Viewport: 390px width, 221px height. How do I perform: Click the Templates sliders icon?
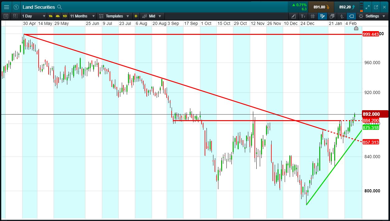pyautogui.click(x=101, y=16)
